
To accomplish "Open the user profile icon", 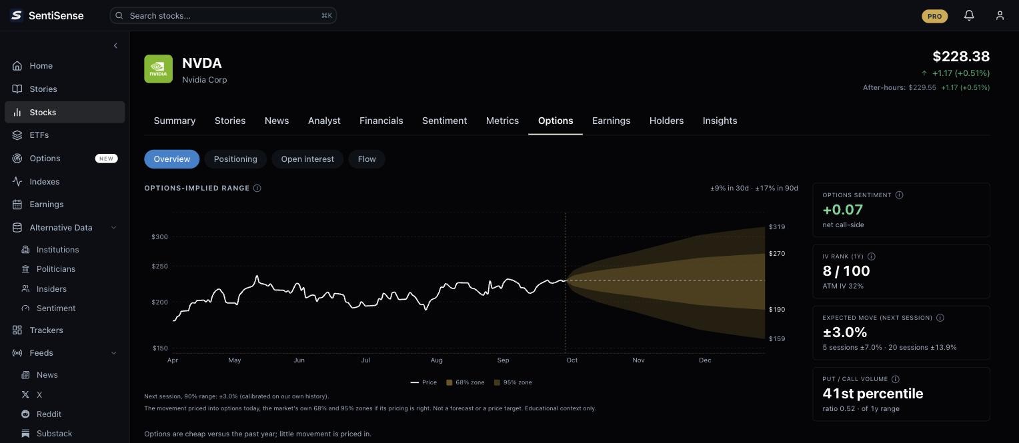I will pyautogui.click(x=1000, y=15).
